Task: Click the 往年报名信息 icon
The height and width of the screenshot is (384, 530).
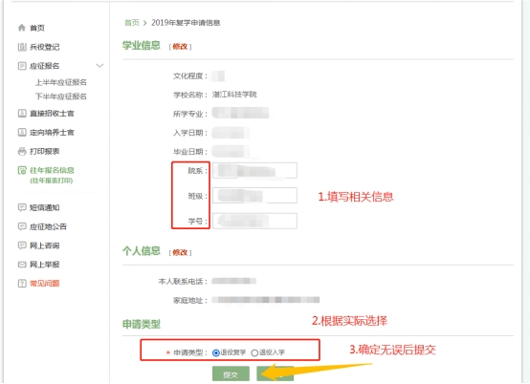Action: point(22,171)
